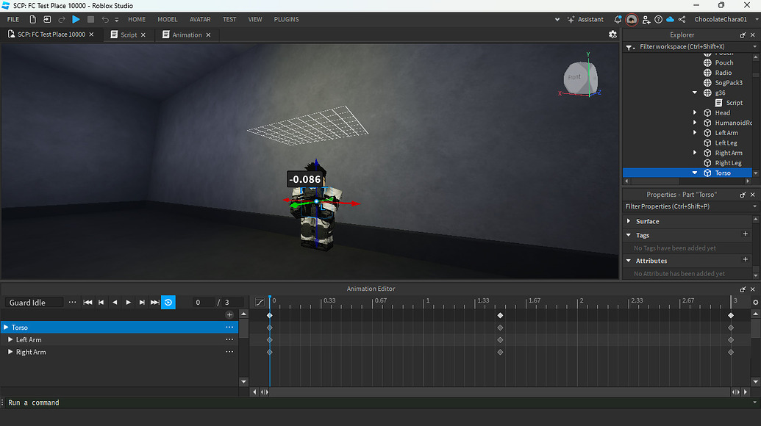Select a keyframe diamond on the Torso track

click(501, 314)
